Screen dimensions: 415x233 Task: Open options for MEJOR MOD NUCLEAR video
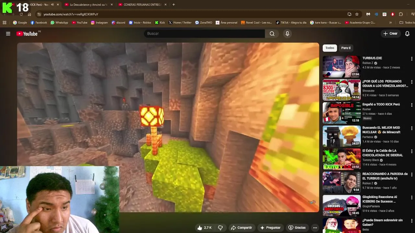tap(411, 128)
